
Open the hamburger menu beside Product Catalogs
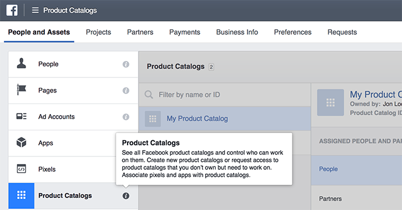pos(35,10)
